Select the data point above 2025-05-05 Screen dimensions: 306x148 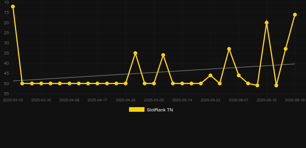click(154, 84)
